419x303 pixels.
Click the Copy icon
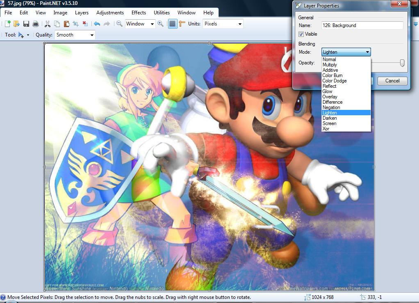pyautogui.click(x=57, y=24)
